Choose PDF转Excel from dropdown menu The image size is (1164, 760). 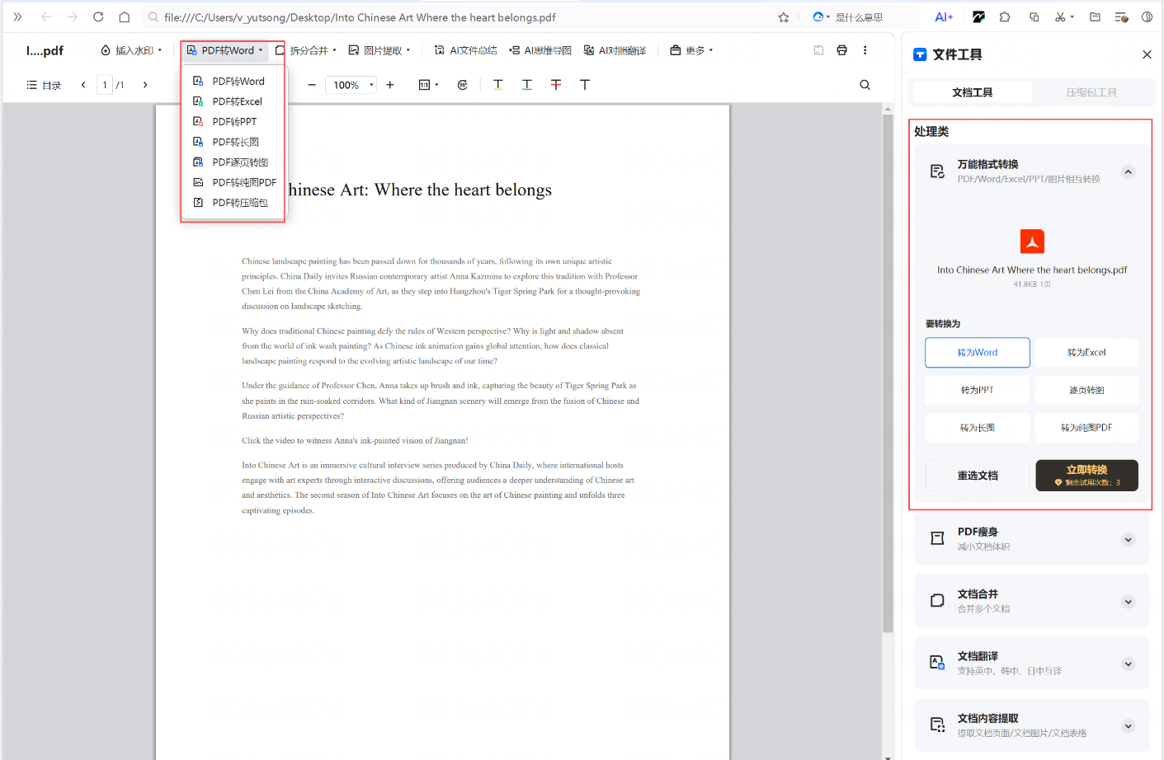click(237, 101)
